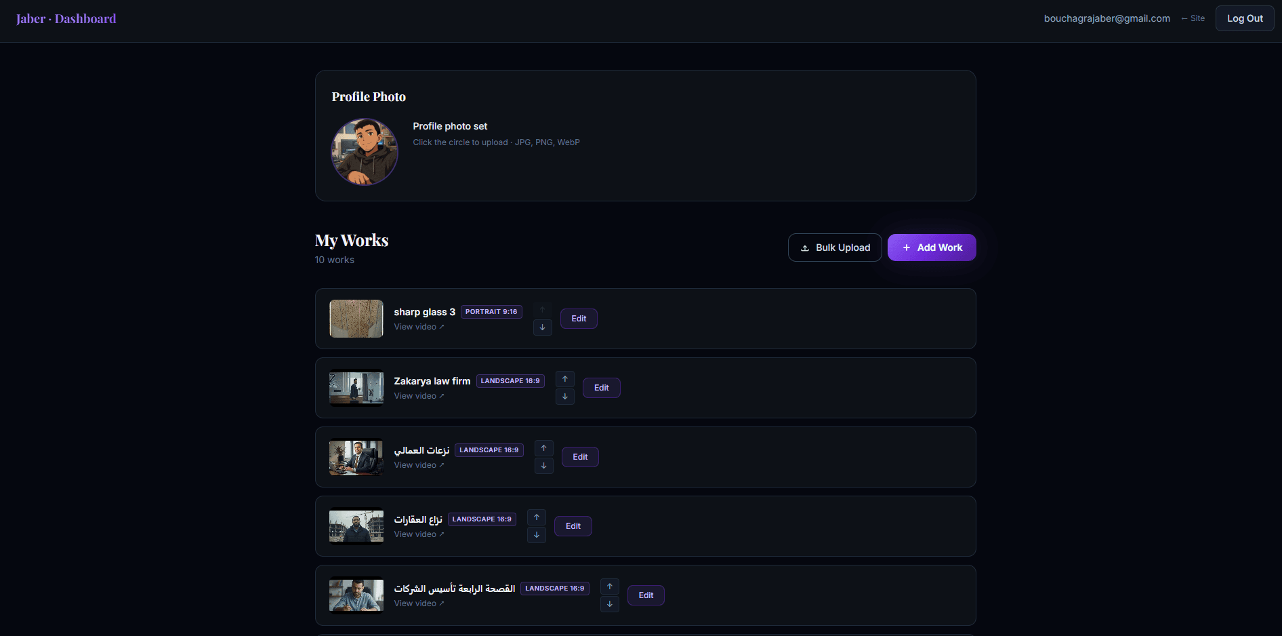
Task: Open 'View video' for نزعات العمالي
Action: click(419, 465)
